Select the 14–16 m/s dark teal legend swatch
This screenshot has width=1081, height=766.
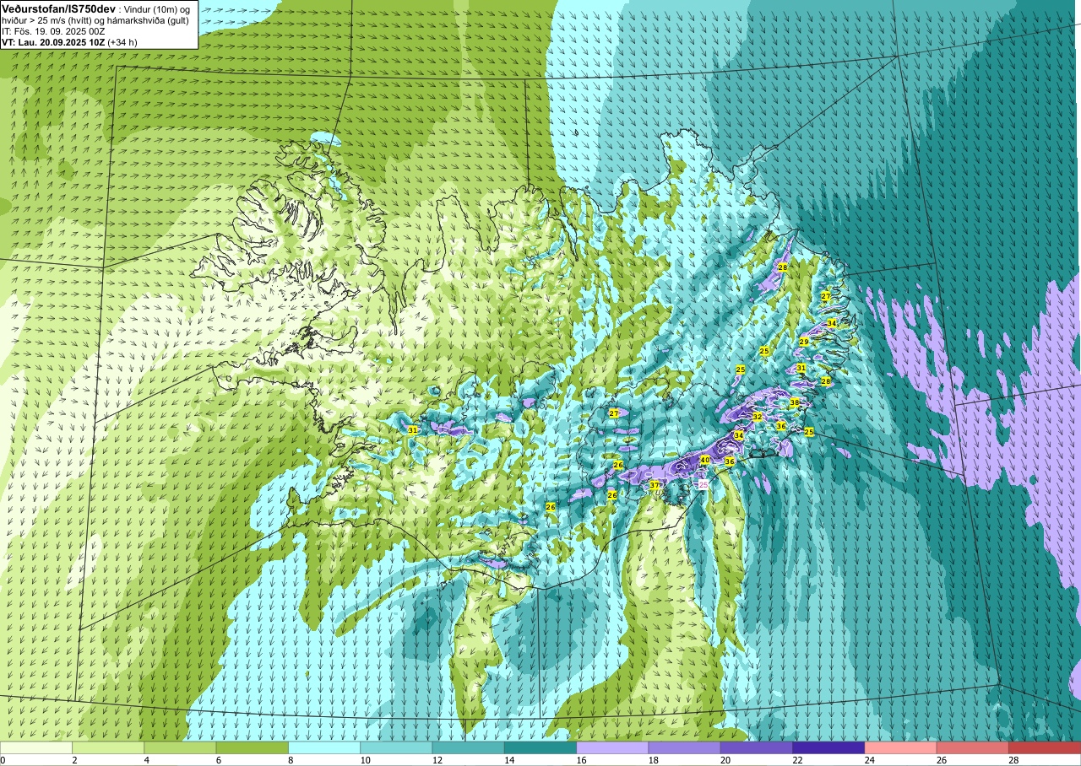point(540,747)
